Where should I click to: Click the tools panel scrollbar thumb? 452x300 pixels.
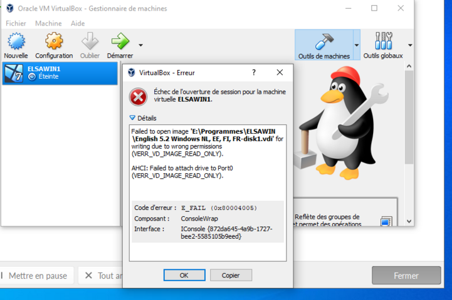tap(409, 117)
